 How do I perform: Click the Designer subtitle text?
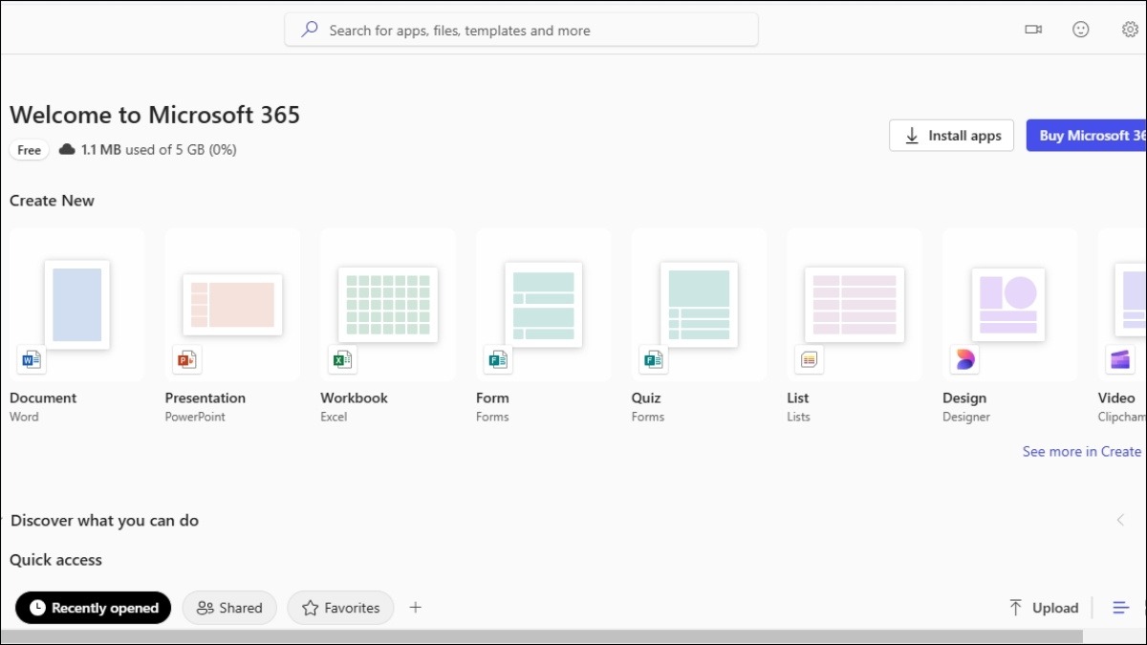tap(966, 417)
